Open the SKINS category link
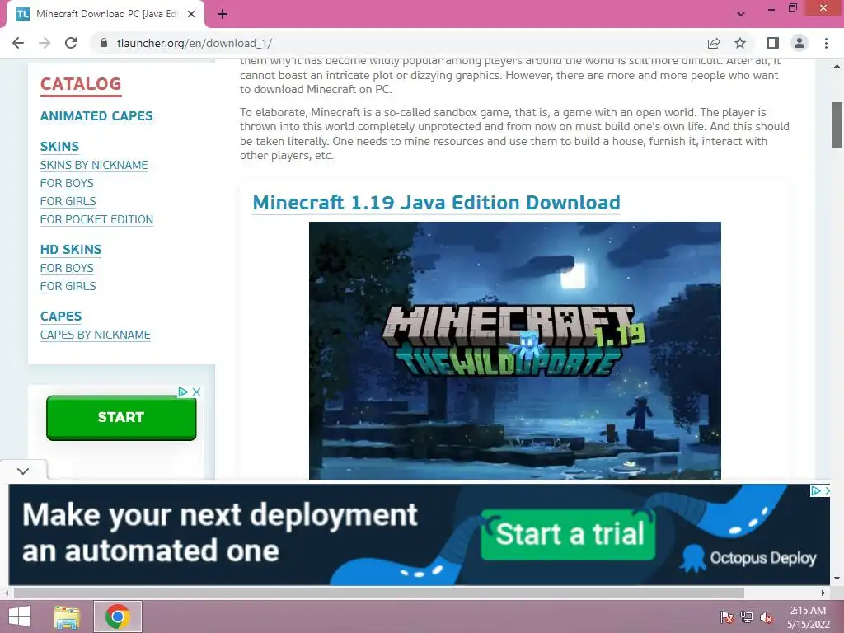844x633 pixels. click(x=59, y=147)
